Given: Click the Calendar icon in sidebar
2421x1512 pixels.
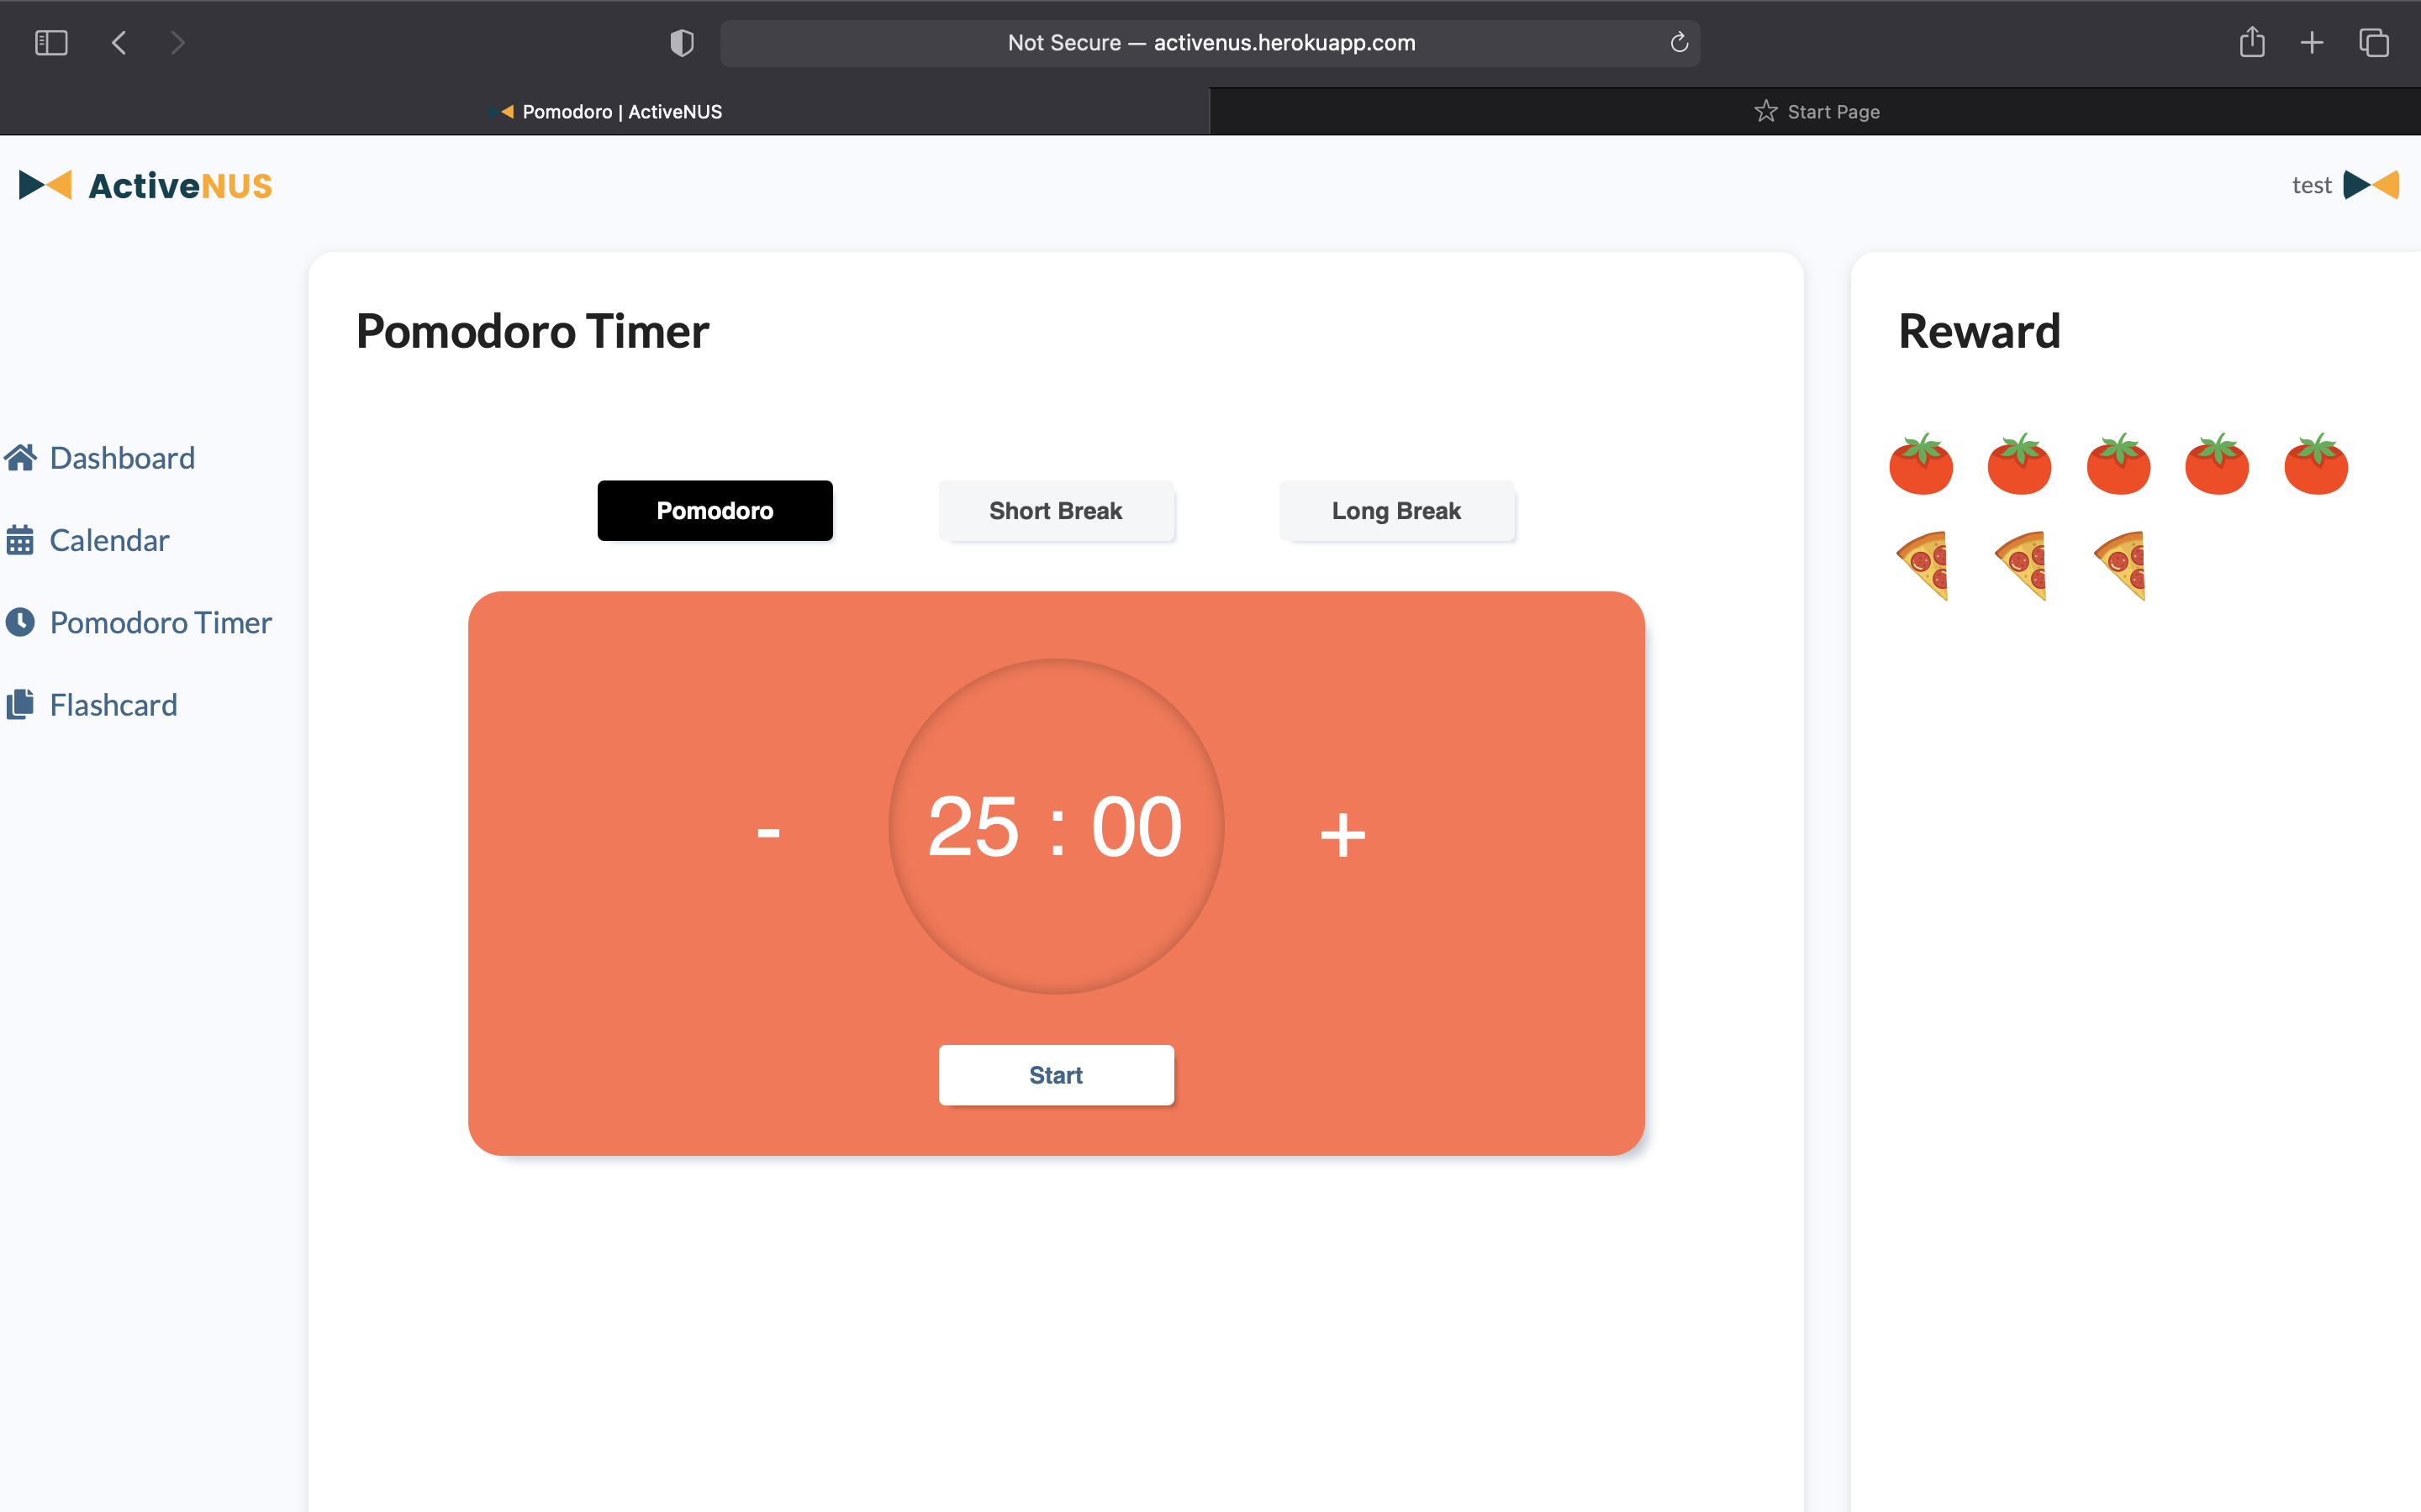Looking at the screenshot, I should click(20, 540).
